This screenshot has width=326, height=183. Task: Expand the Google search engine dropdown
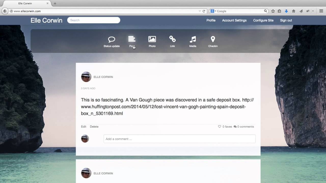(x=213, y=11)
